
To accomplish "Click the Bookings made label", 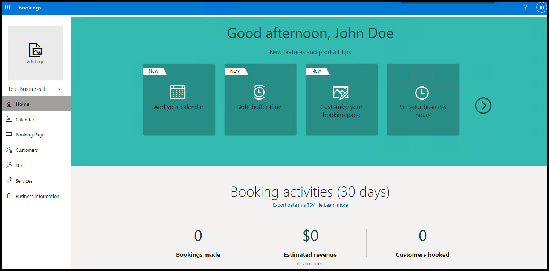I will 198,255.
